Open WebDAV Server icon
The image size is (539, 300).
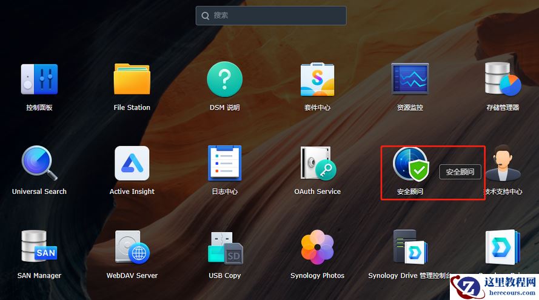(x=132, y=247)
